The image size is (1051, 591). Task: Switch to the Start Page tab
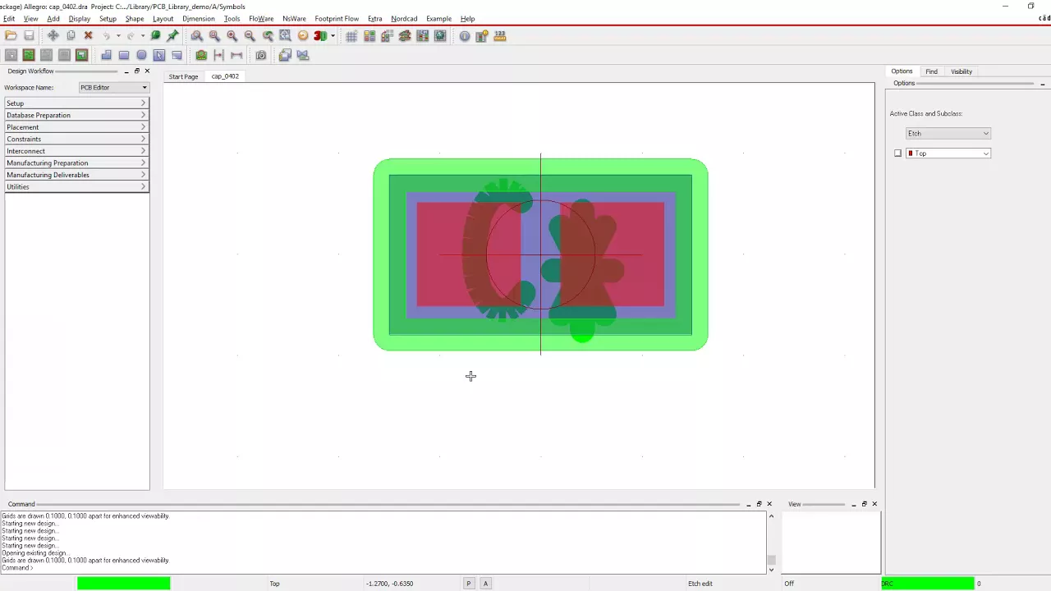point(184,76)
